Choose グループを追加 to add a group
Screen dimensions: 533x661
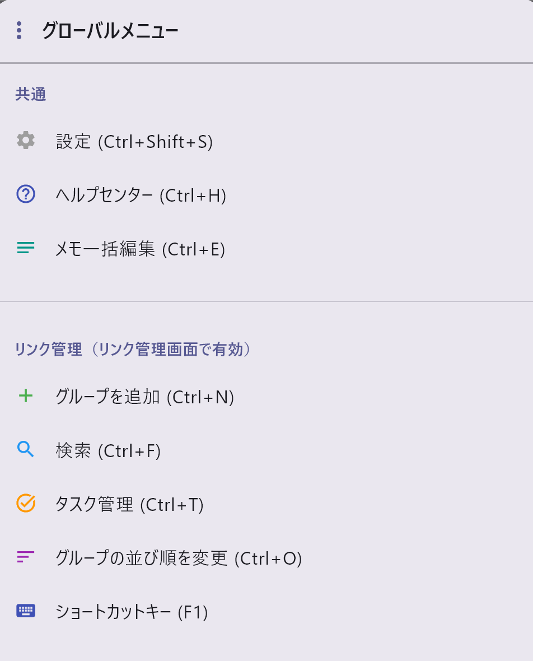(146, 397)
